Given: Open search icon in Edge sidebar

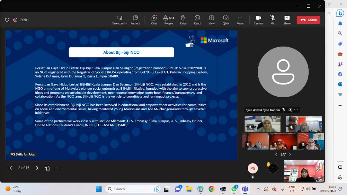Looking at the screenshot, I should pos(340,33).
